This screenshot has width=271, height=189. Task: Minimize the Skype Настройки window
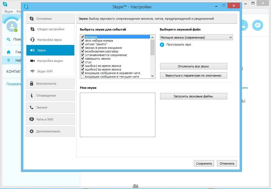click(216, 6)
